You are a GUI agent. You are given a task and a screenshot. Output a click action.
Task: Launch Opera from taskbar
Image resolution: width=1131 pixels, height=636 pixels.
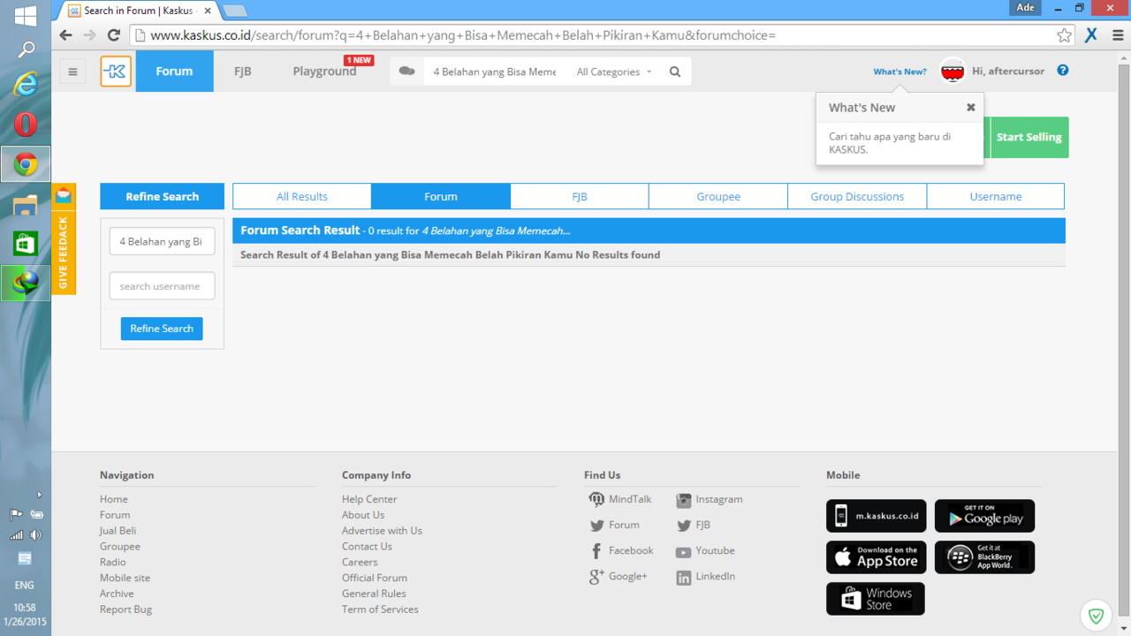click(26, 125)
